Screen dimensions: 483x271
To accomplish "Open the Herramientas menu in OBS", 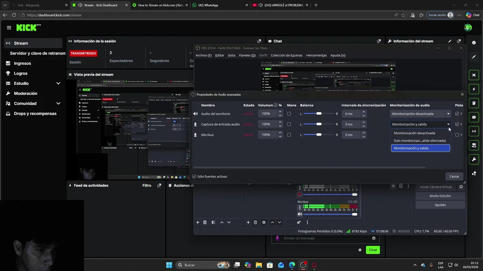I will pyautogui.click(x=316, y=55).
